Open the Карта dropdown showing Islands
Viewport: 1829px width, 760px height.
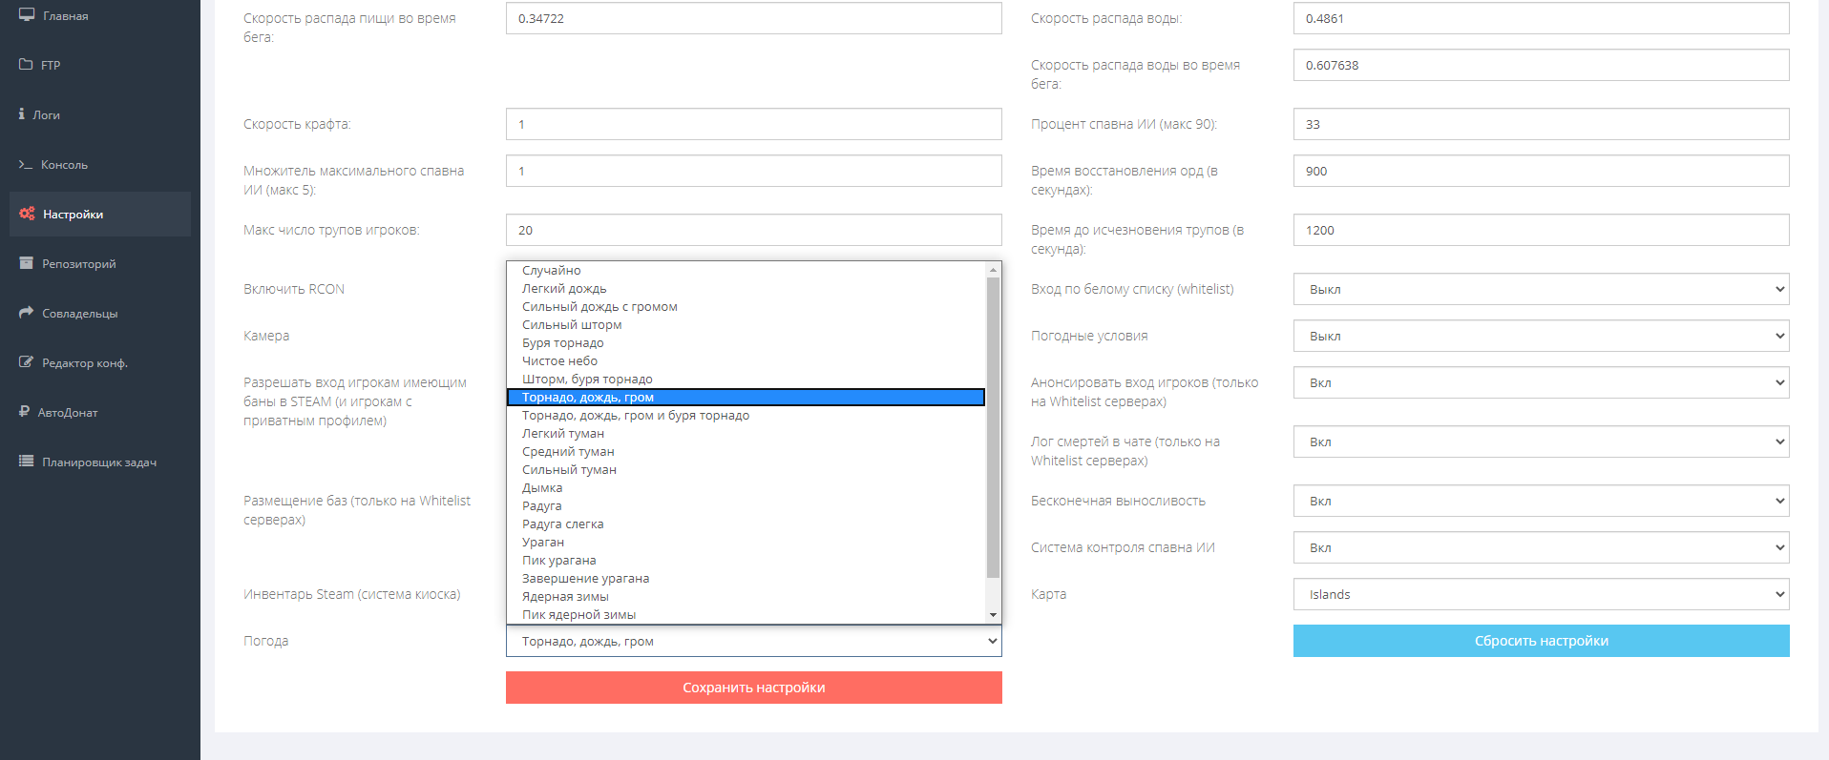pyautogui.click(x=1540, y=594)
